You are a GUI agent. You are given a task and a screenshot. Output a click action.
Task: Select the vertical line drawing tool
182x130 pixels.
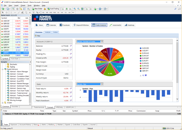click(11, 12)
